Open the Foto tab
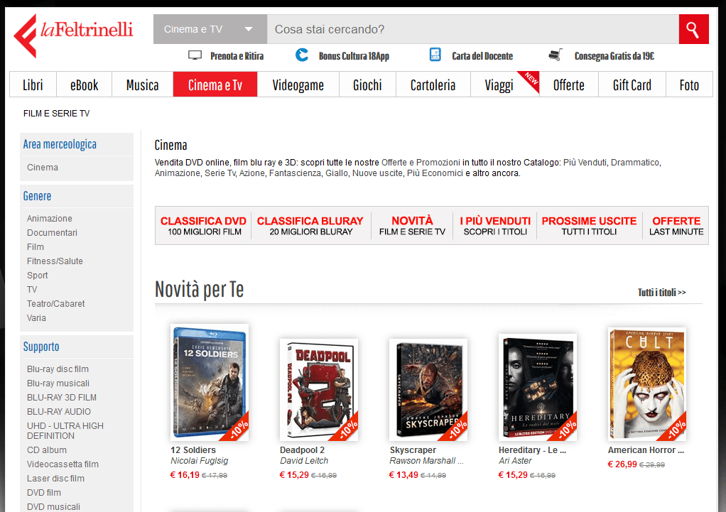 [690, 85]
